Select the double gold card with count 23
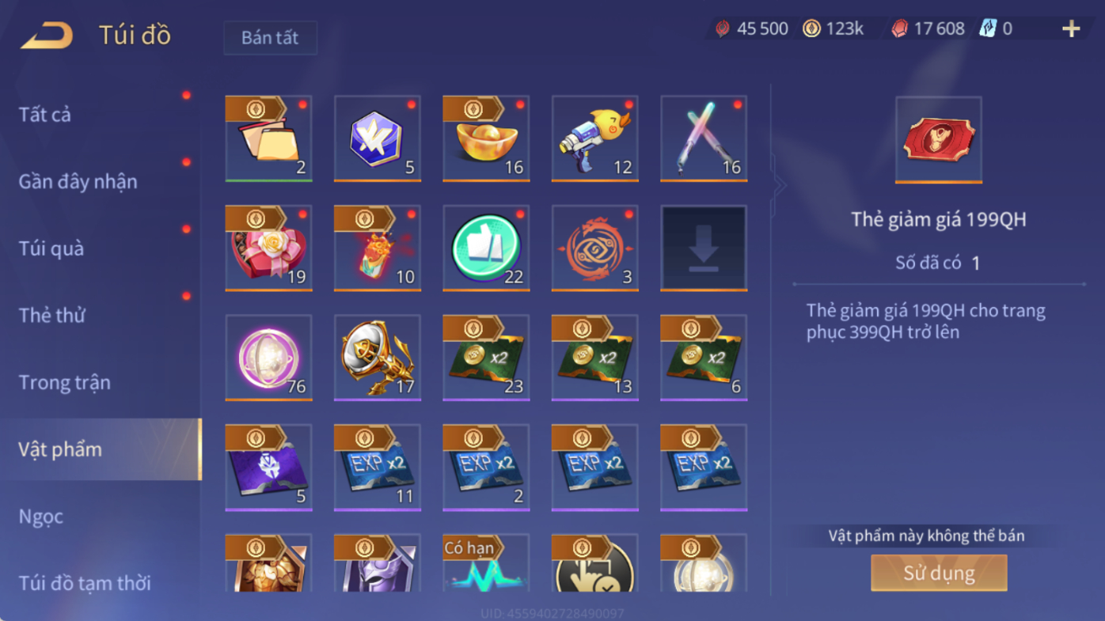The width and height of the screenshot is (1105, 621). [x=486, y=358]
